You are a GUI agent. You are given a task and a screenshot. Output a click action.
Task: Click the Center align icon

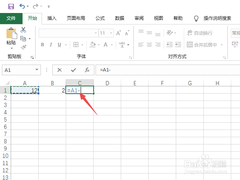point(149,45)
